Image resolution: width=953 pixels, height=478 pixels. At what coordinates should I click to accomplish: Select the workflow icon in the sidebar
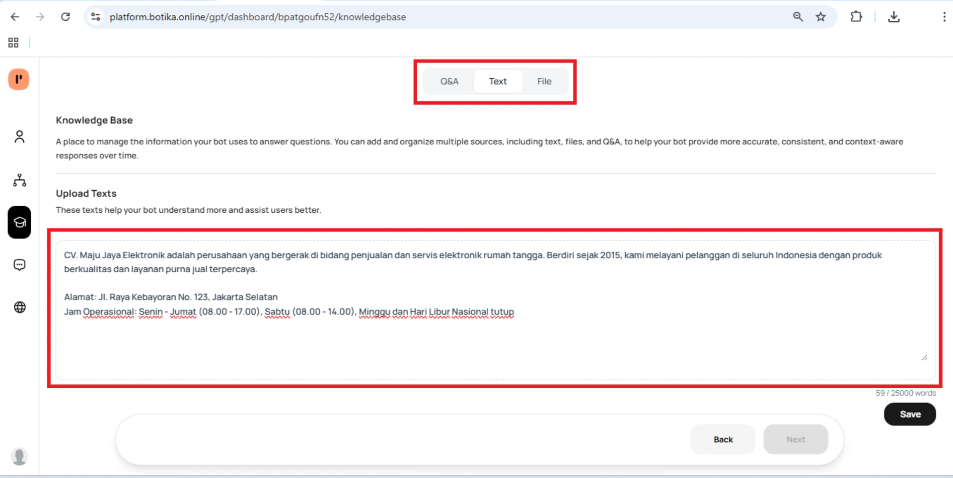tap(19, 180)
